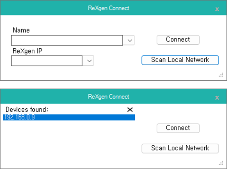Close the lower ReXgen Connect window
The image size is (227, 169).
pos(217,98)
